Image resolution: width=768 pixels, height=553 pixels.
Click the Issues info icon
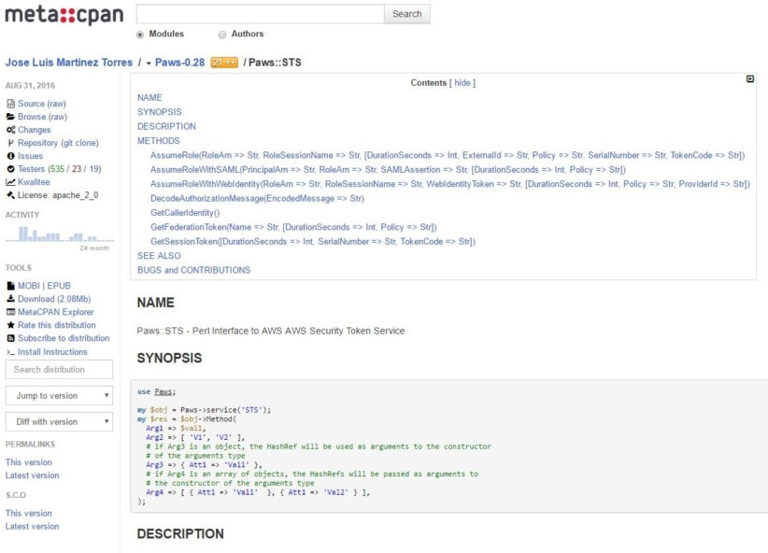tap(11, 156)
